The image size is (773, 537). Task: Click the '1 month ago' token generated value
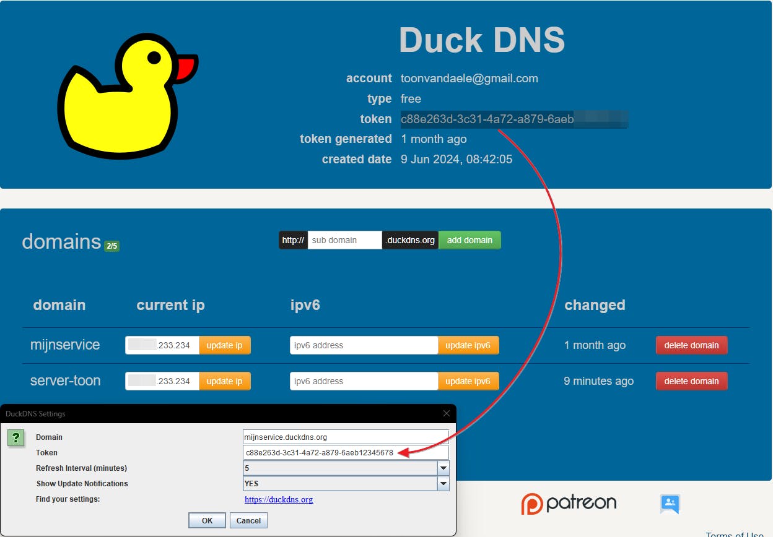tap(434, 139)
